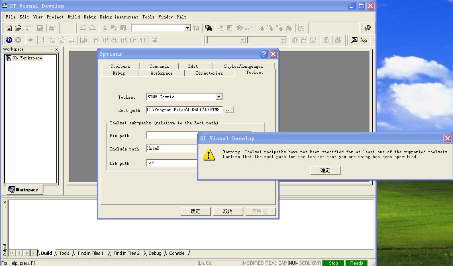Screen dimensions: 453x266
Task: Click the first braces step debug icon
Action: coord(96,40)
